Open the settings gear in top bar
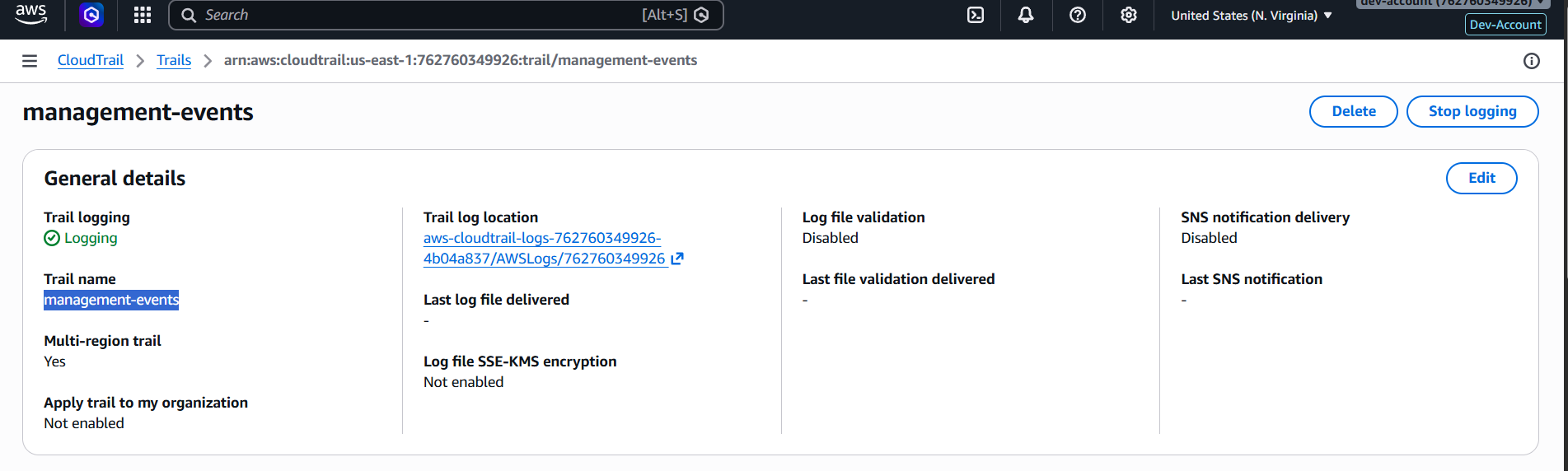 (x=1129, y=15)
